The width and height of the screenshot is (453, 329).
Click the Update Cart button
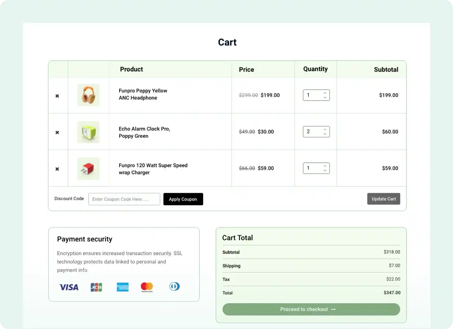(384, 199)
